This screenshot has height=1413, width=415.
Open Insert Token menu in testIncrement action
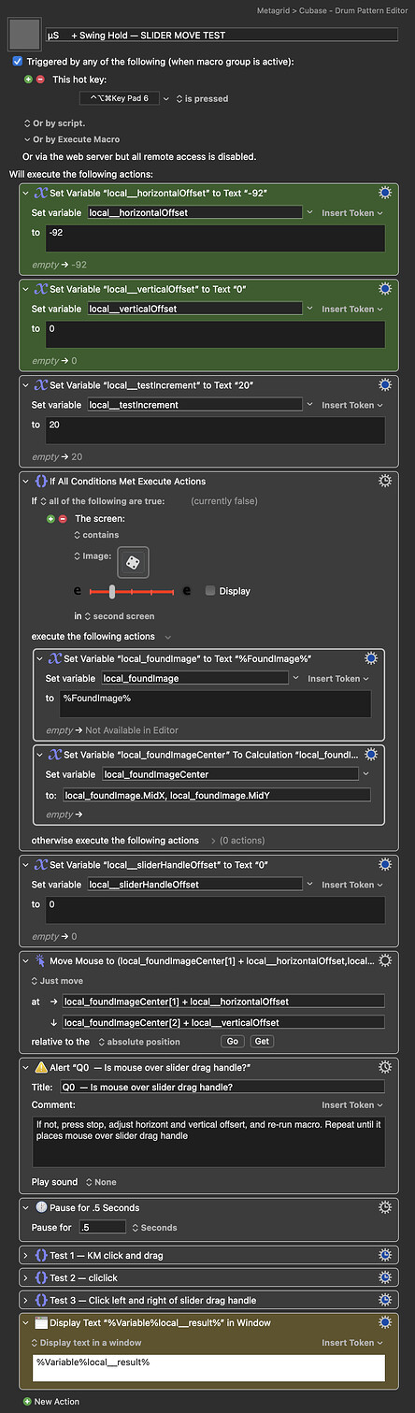(352, 405)
